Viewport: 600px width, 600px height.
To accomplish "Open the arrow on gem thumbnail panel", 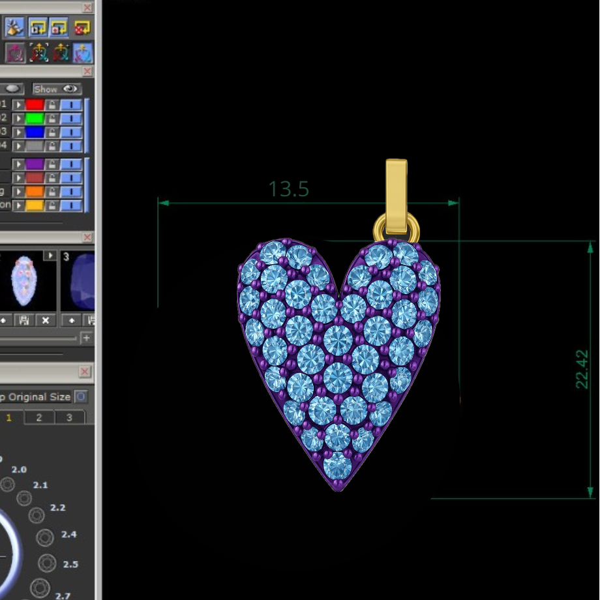I will 50,256.
